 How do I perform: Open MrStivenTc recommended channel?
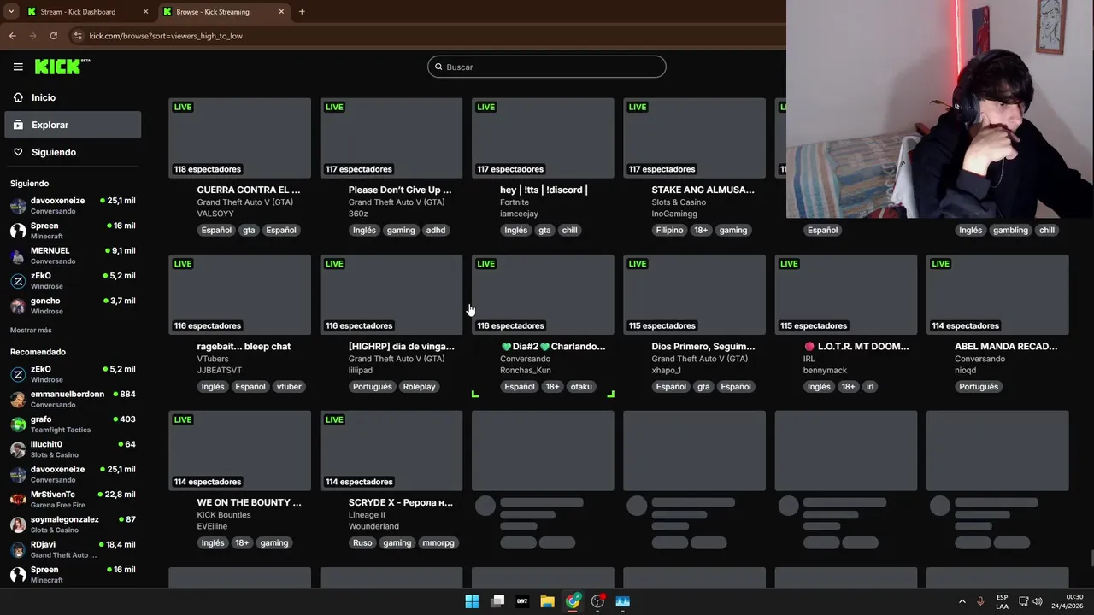(x=73, y=499)
